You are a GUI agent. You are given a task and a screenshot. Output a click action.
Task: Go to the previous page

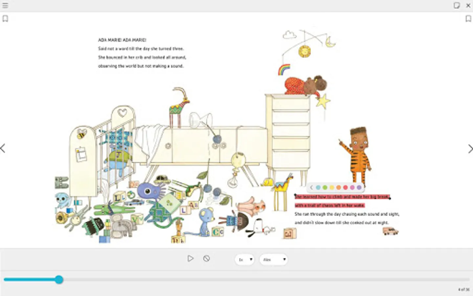[x=3, y=148]
